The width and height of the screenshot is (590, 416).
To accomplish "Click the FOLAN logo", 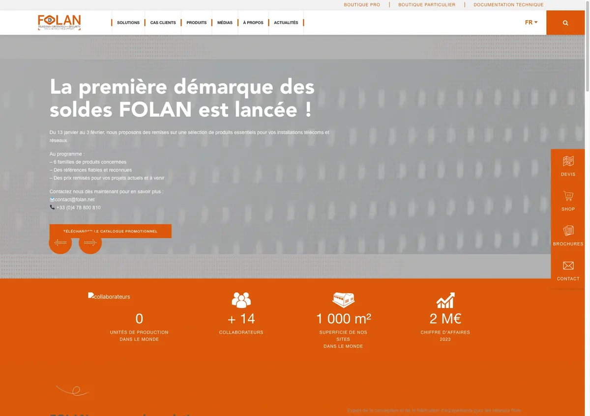I will tap(59, 22).
